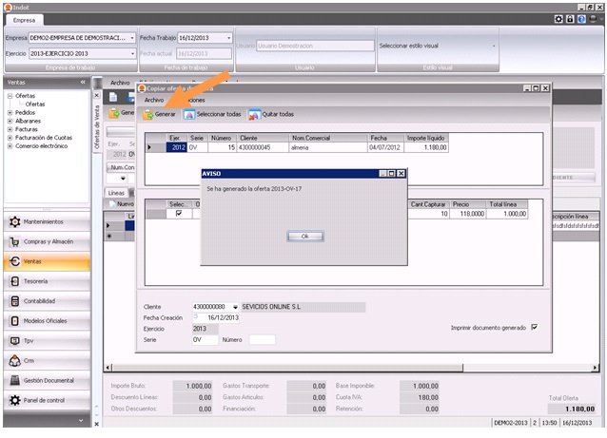Open the Crm module

48,360
